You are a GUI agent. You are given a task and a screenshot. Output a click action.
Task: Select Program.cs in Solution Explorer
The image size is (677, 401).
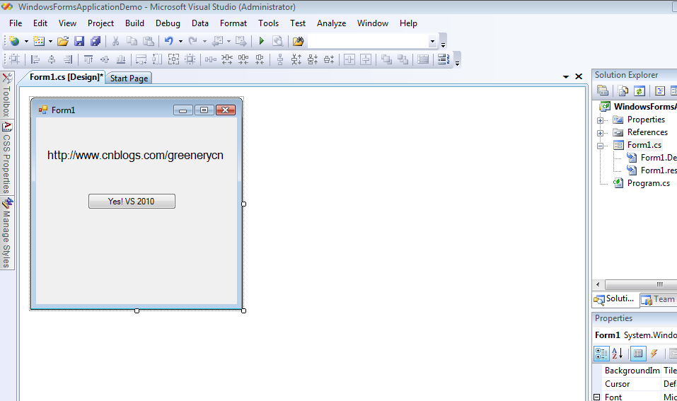coord(649,183)
